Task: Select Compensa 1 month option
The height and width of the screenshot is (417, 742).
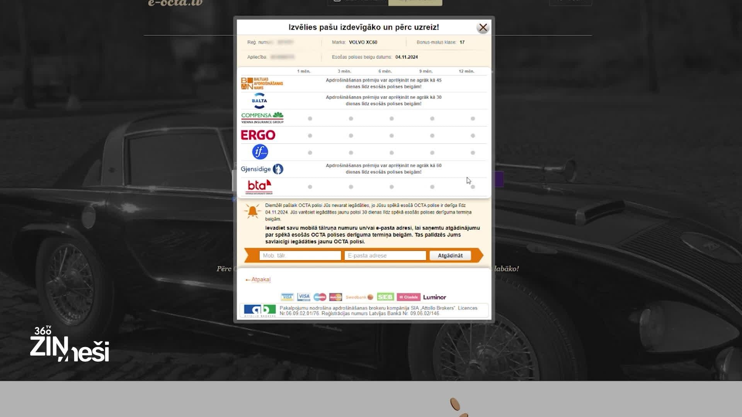Action: (x=310, y=119)
